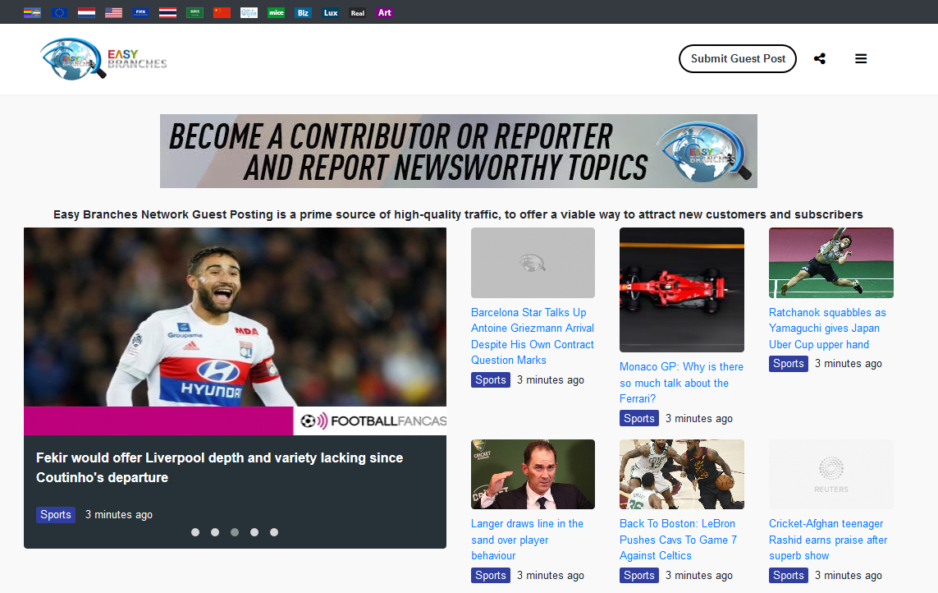Select the European Union flag icon
This screenshot has height=593, width=938.
tap(59, 12)
